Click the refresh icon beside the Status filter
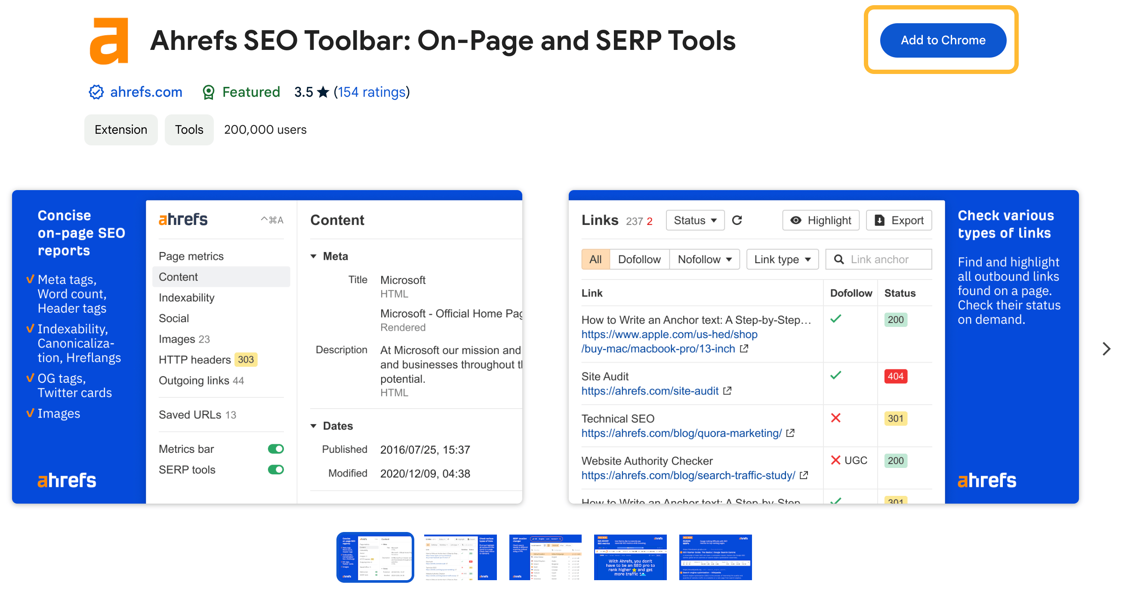This screenshot has width=1128, height=615. pos(738,220)
